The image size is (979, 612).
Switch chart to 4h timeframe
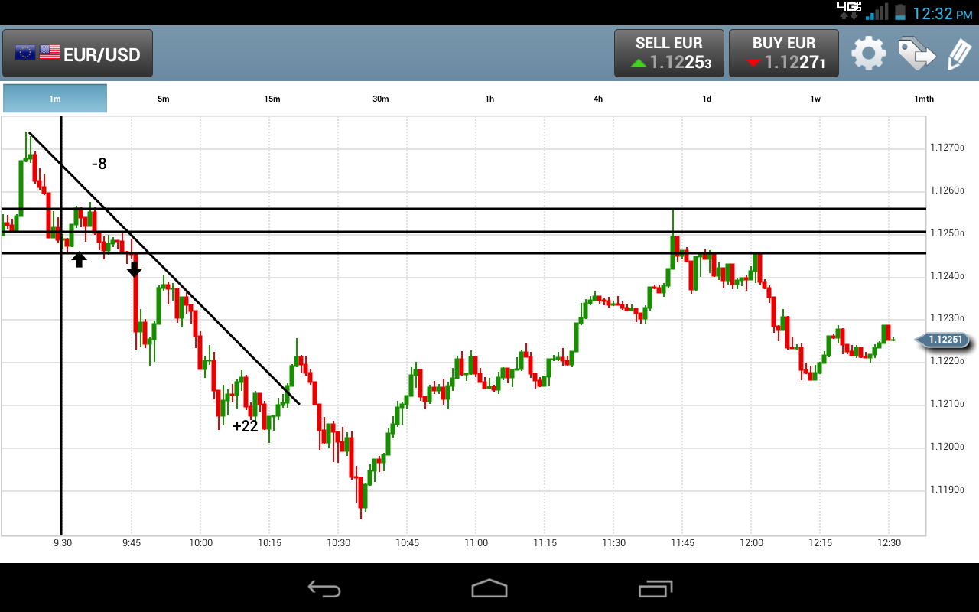click(598, 99)
